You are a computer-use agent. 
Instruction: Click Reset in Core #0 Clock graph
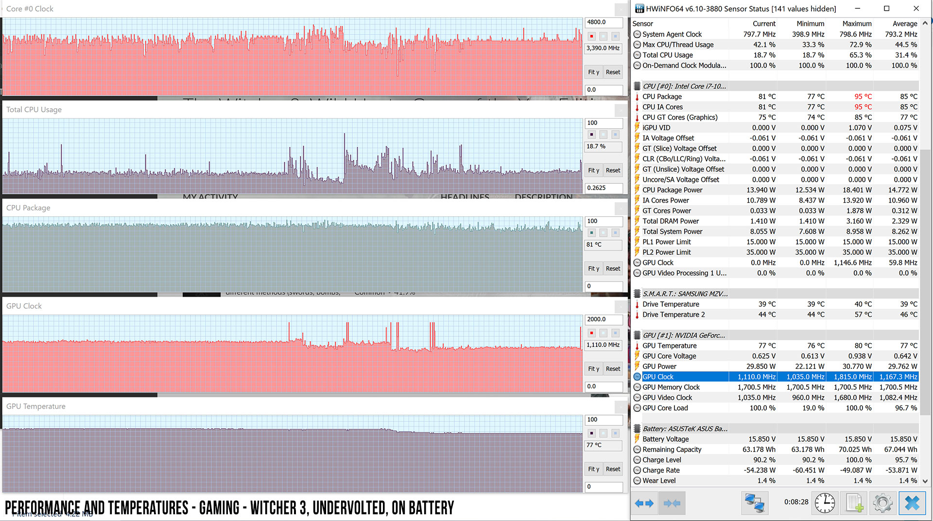click(x=613, y=72)
